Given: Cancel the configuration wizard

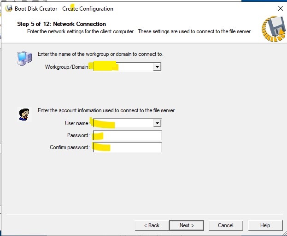Looking at the screenshot, I should coord(225,225).
